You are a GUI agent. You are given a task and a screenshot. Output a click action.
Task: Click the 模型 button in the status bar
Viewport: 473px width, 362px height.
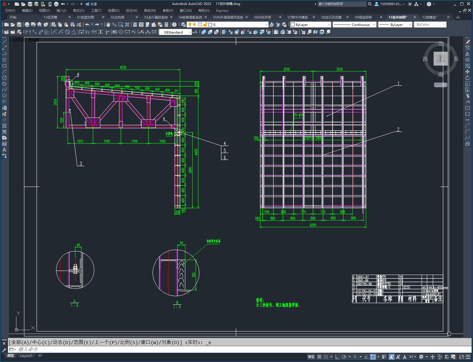[x=311, y=357]
